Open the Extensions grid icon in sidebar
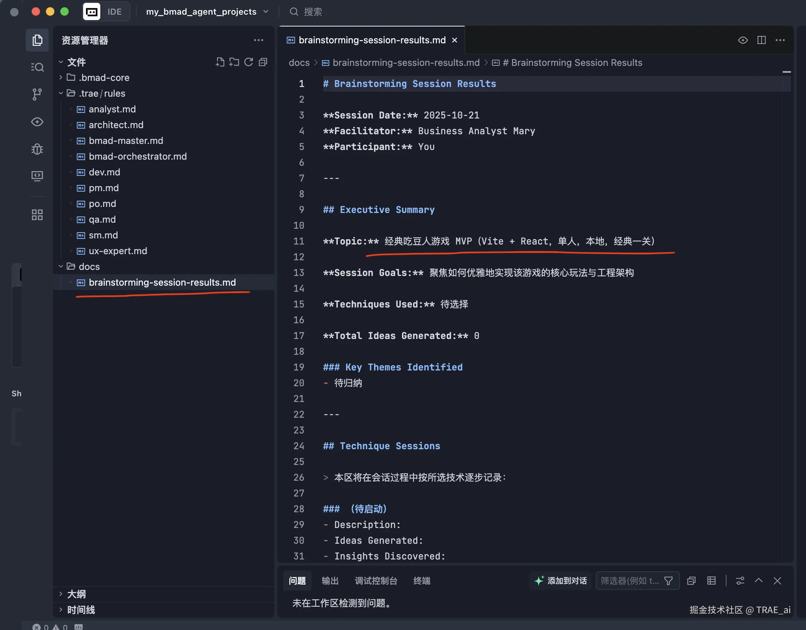806x630 pixels. click(37, 215)
